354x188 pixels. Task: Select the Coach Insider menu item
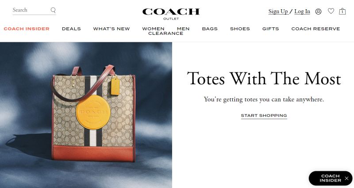point(27,29)
